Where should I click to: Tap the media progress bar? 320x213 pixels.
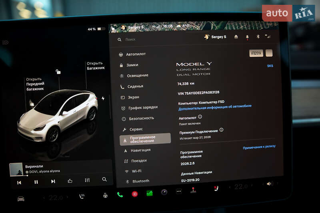(x=61, y=175)
